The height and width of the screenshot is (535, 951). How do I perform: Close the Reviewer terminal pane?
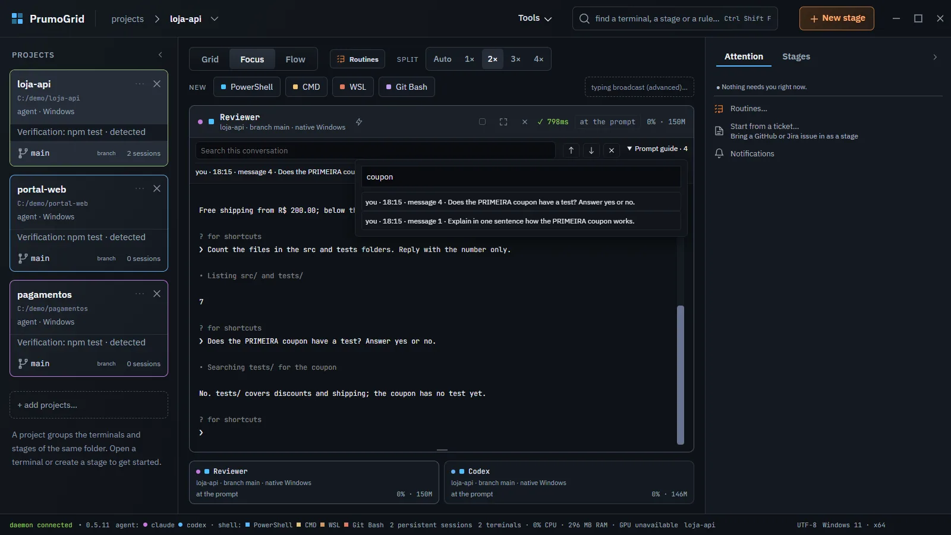point(525,122)
